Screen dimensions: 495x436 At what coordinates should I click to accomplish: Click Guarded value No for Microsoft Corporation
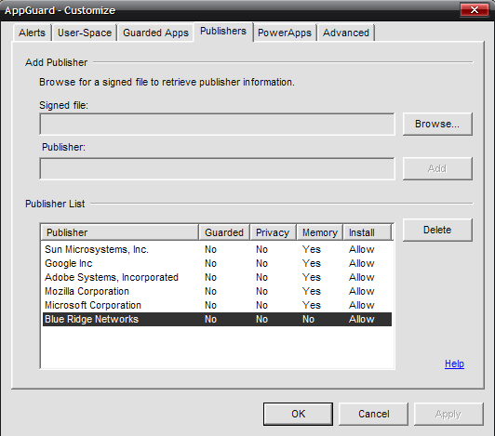(210, 305)
